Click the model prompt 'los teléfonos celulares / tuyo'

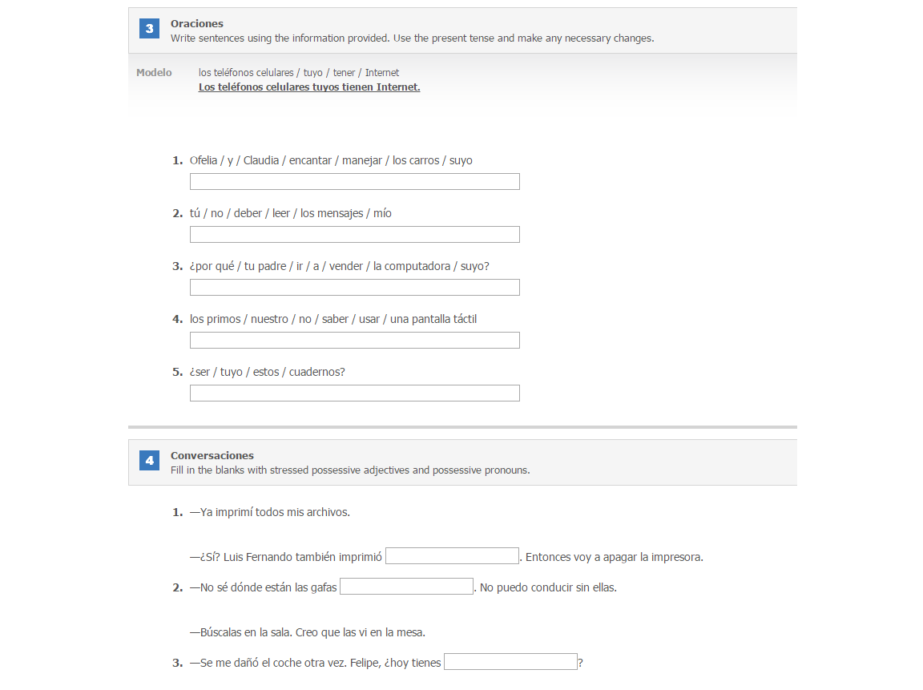pyautogui.click(x=298, y=72)
